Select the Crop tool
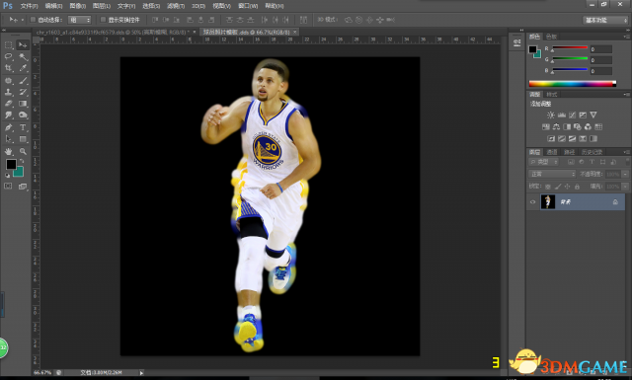Screen dimensions: 632x380 [9, 68]
